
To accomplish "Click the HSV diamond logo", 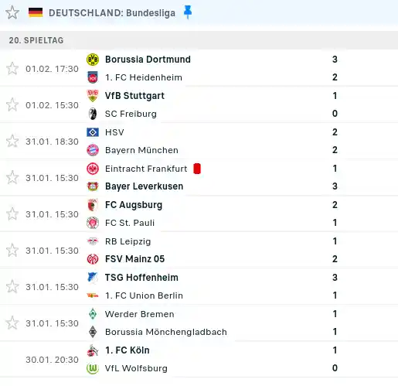I will click(x=93, y=132).
